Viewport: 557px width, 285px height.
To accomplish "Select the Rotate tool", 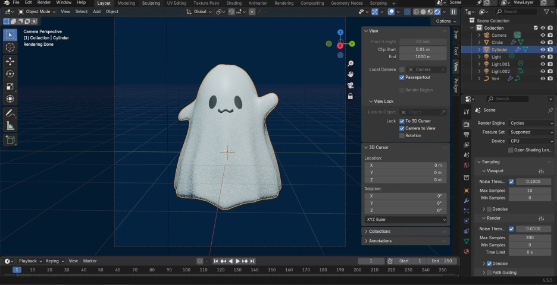I will click(x=10, y=74).
